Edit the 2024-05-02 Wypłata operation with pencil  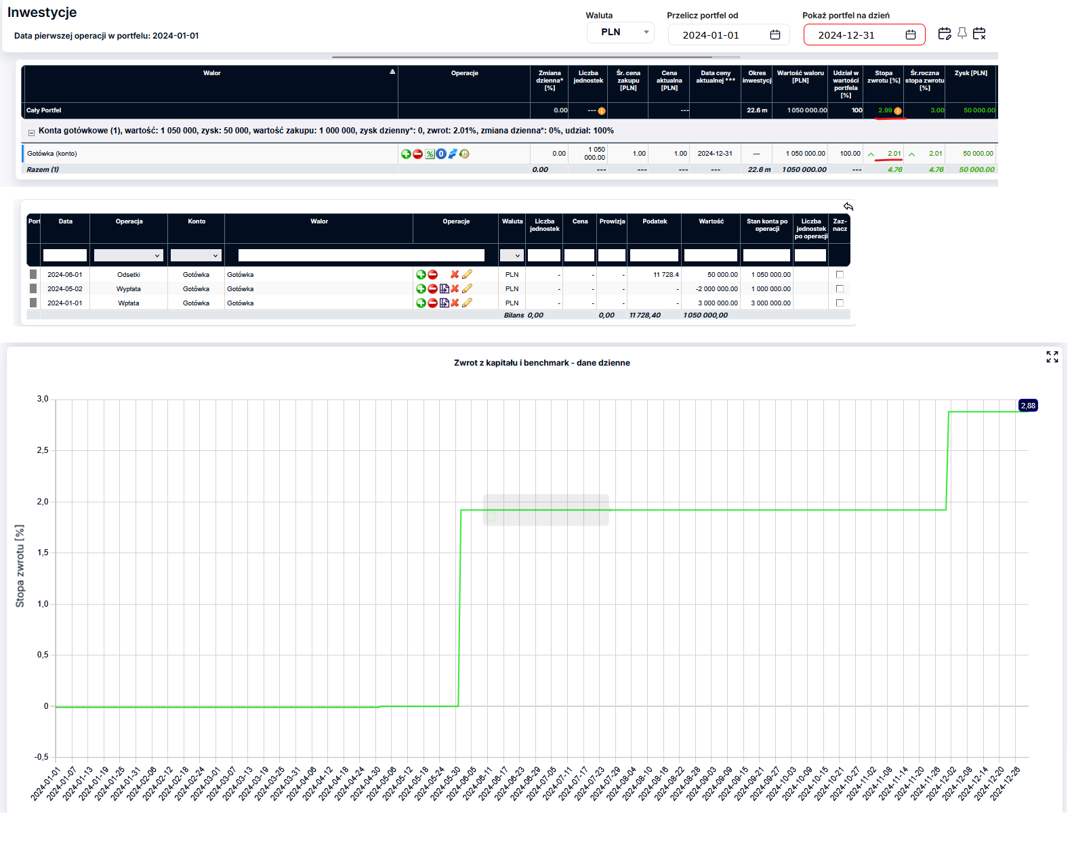(x=467, y=289)
